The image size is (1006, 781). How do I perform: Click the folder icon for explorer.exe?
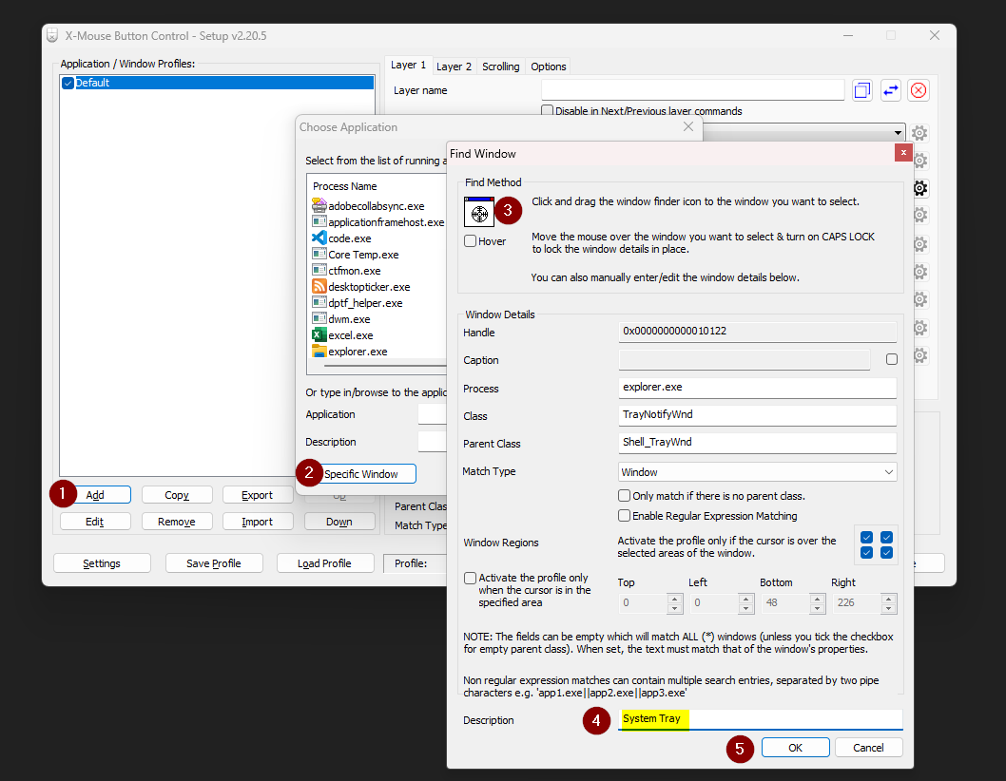pyautogui.click(x=319, y=351)
